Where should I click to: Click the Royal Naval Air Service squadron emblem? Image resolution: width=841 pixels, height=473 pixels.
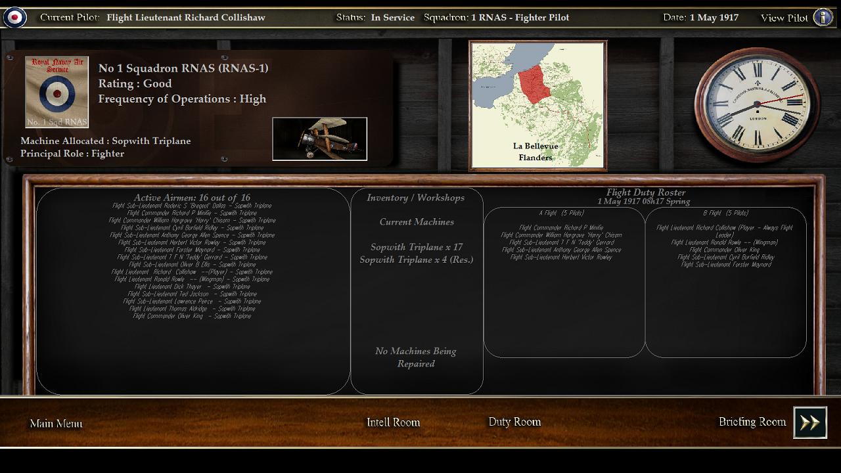point(57,92)
